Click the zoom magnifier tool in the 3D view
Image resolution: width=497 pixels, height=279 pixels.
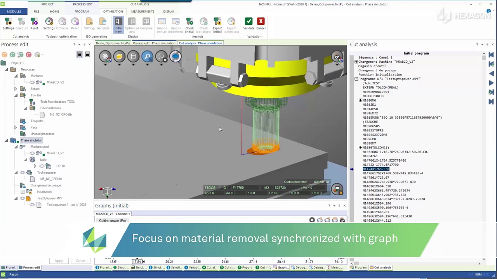147,57
